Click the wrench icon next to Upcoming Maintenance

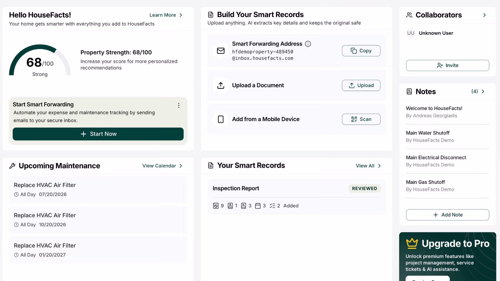click(12, 166)
